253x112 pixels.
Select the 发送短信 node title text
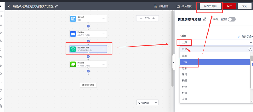[80, 63]
